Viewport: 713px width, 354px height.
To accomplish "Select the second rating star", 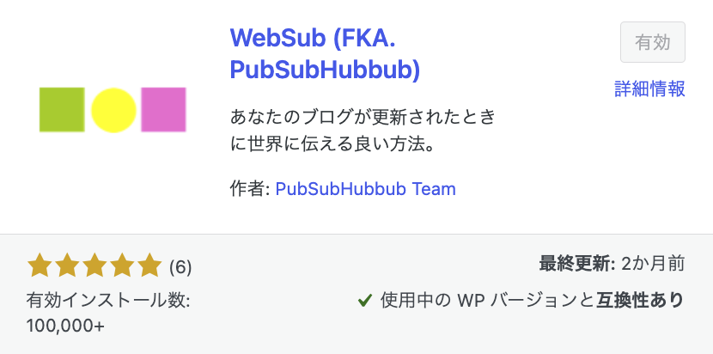I will coord(67,266).
